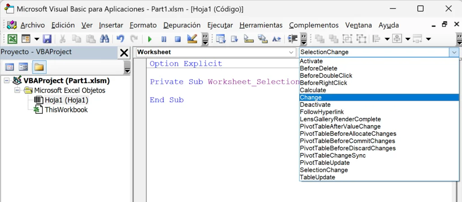Click the Insert UserForm toolbar icon

26,39
